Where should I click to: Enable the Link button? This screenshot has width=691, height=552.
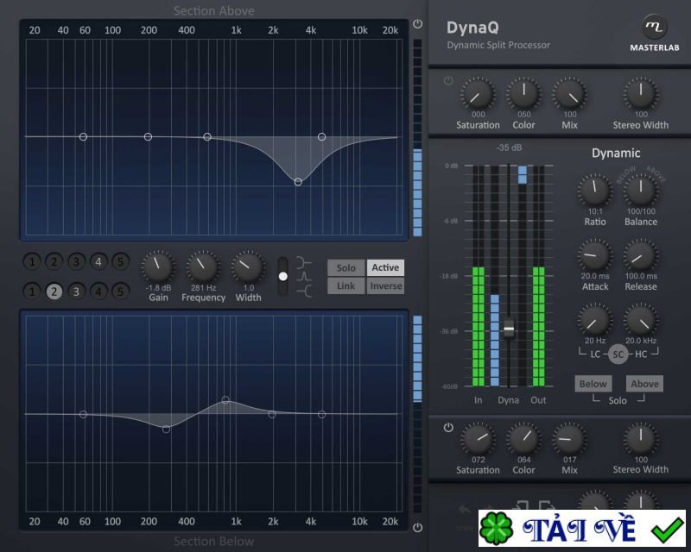[x=345, y=285]
